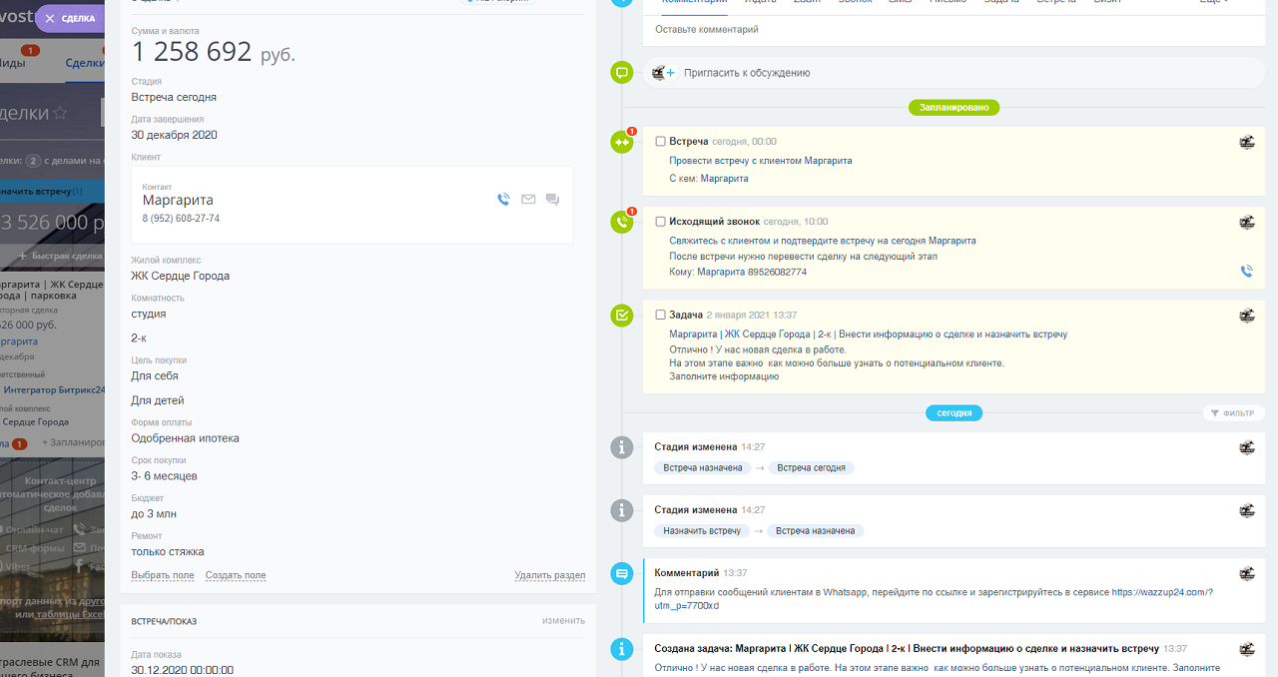Mark the Встреча activity as complete

660,142
